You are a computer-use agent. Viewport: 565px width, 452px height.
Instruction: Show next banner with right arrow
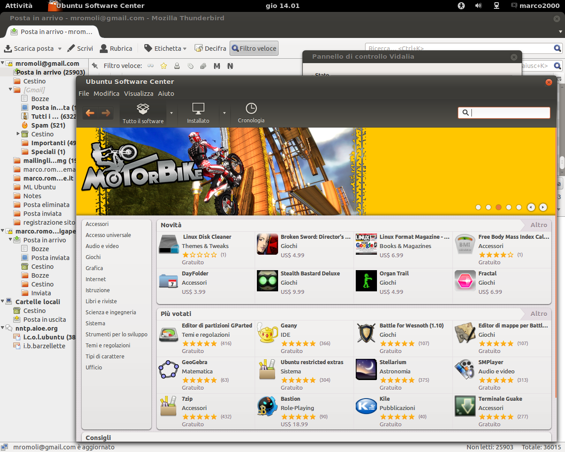pyautogui.click(x=543, y=207)
